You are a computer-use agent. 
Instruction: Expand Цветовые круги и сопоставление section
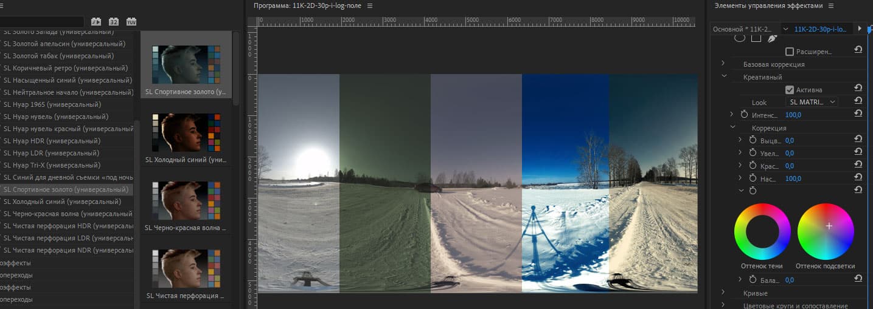tap(723, 305)
